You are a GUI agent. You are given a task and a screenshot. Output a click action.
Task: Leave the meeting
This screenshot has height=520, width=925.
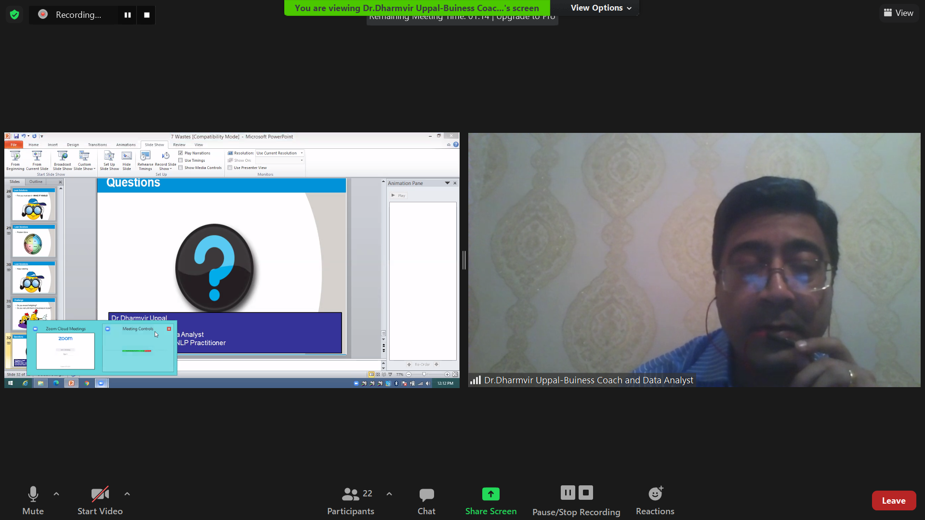(894, 501)
